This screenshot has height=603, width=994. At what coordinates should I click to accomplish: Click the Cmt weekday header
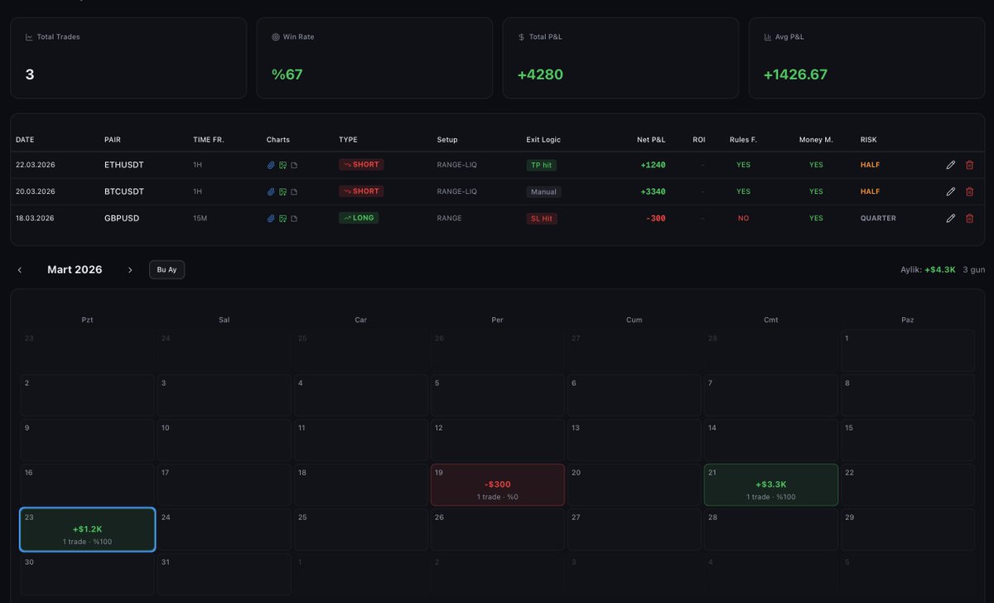771,320
